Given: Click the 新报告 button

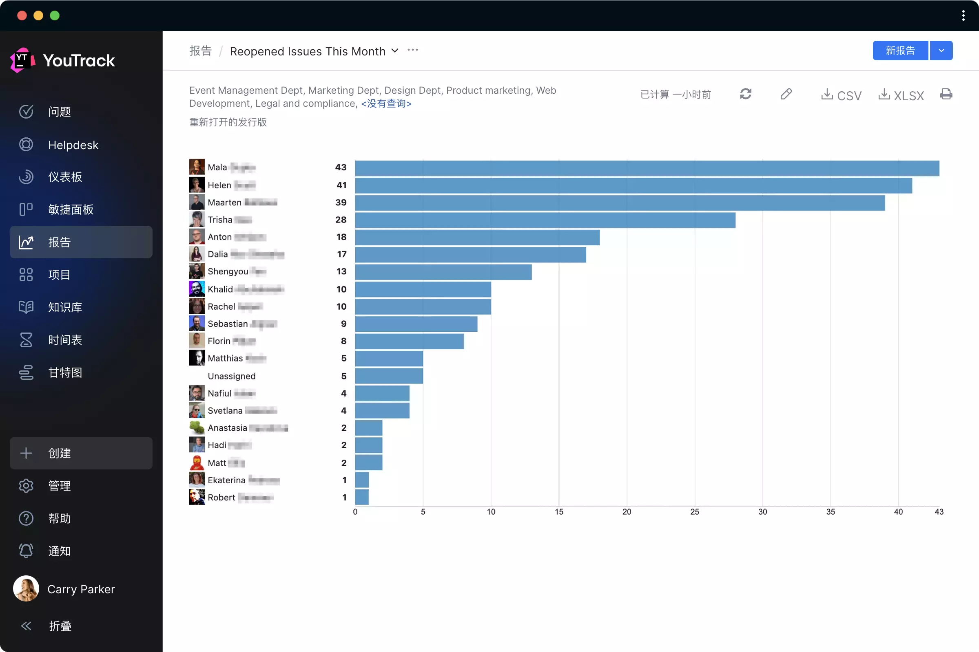Looking at the screenshot, I should click(900, 50).
